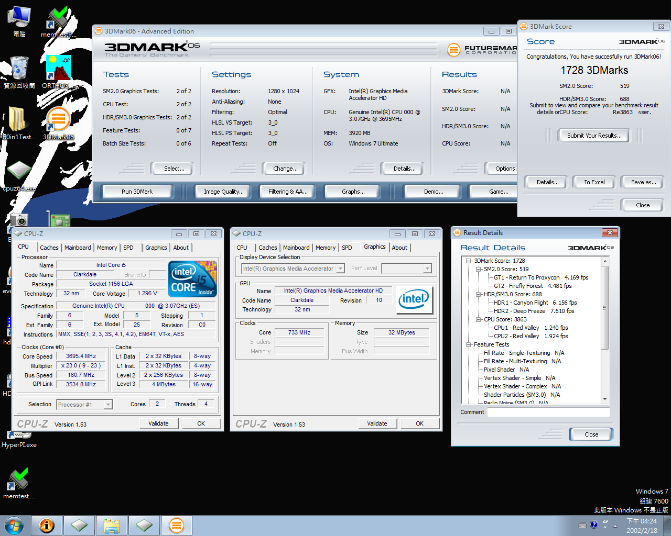Screen dimensions: 671x536
Task: Click Close button in Result Details window
Action: [x=591, y=434]
